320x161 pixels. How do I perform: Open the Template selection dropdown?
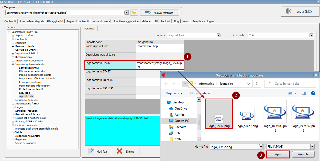(x=126, y=13)
